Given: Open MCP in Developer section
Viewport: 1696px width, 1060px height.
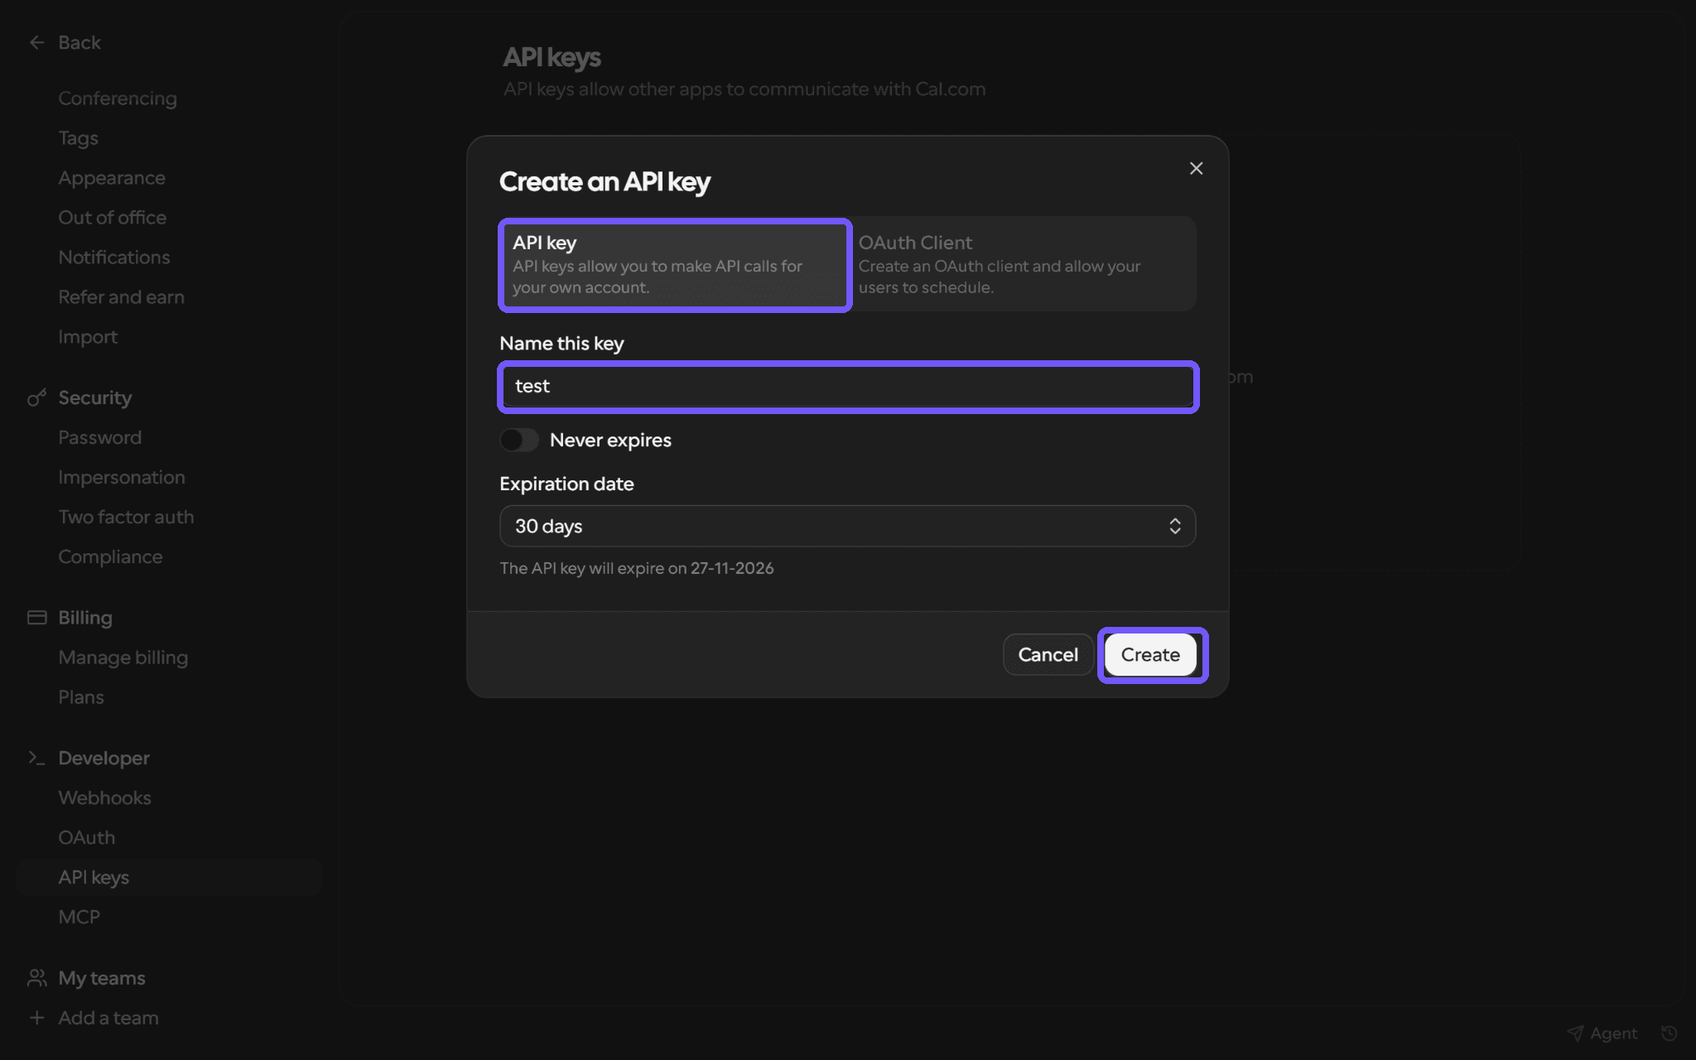Looking at the screenshot, I should (79, 917).
